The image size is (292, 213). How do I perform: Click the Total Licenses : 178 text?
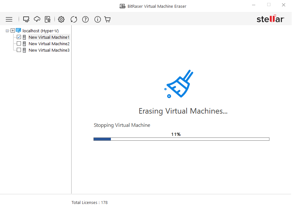(90, 203)
